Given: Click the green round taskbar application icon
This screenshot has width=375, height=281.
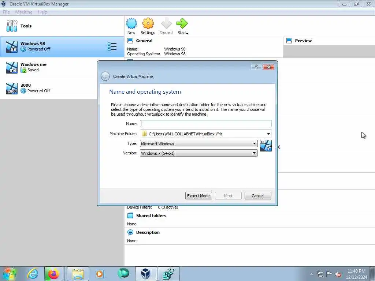Looking at the screenshot, I should (123, 274).
